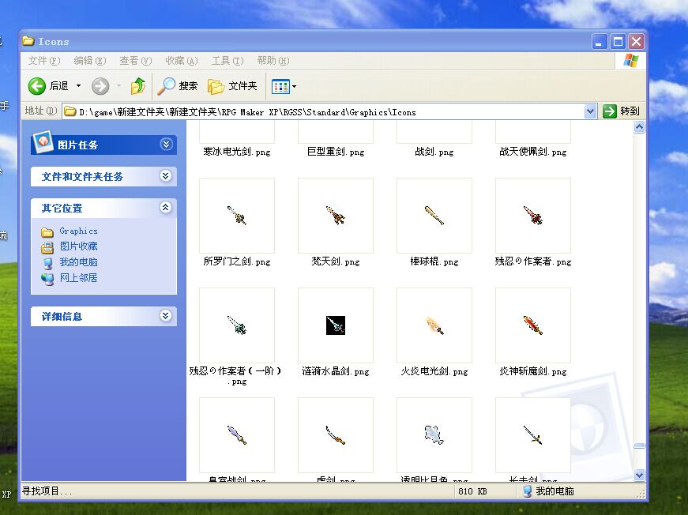Viewport: 688px width, 515px height.
Task: Maximize the Icons window
Action: (618, 42)
